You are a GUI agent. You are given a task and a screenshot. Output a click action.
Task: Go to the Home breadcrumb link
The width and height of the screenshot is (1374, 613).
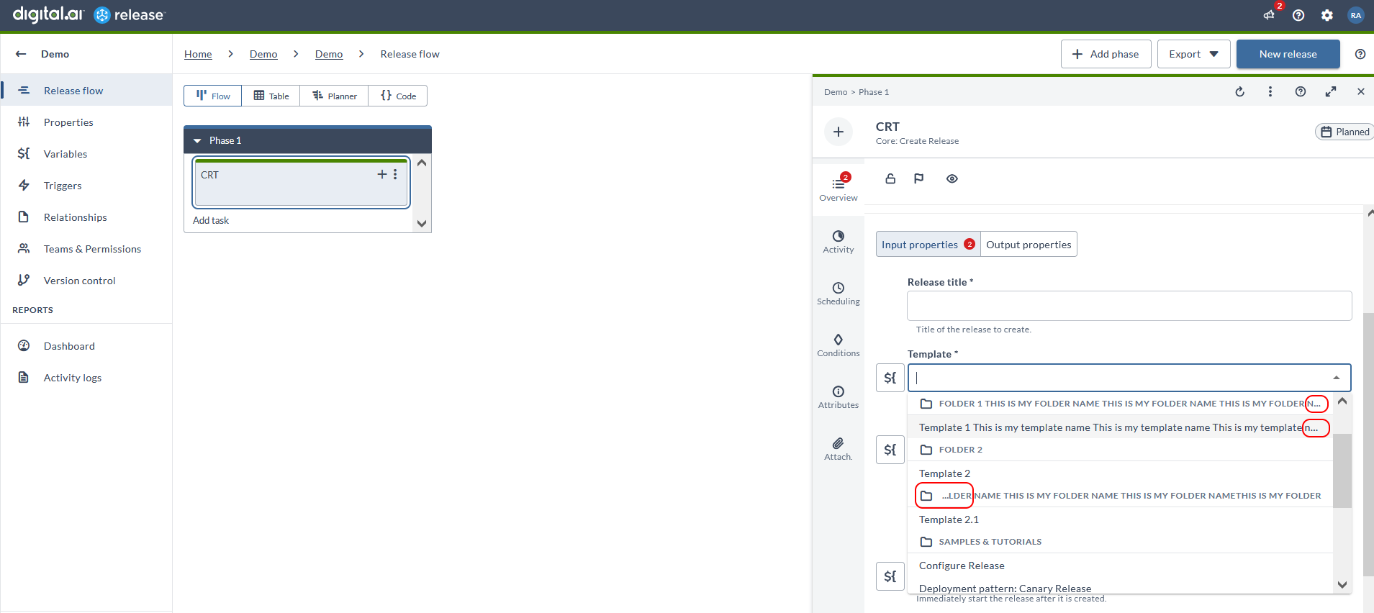(x=198, y=54)
